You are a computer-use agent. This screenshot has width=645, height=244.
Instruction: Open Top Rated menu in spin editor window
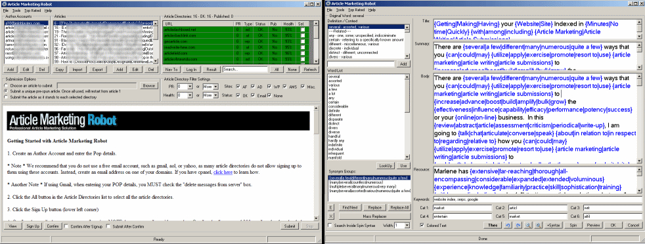[x=356, y=9]
